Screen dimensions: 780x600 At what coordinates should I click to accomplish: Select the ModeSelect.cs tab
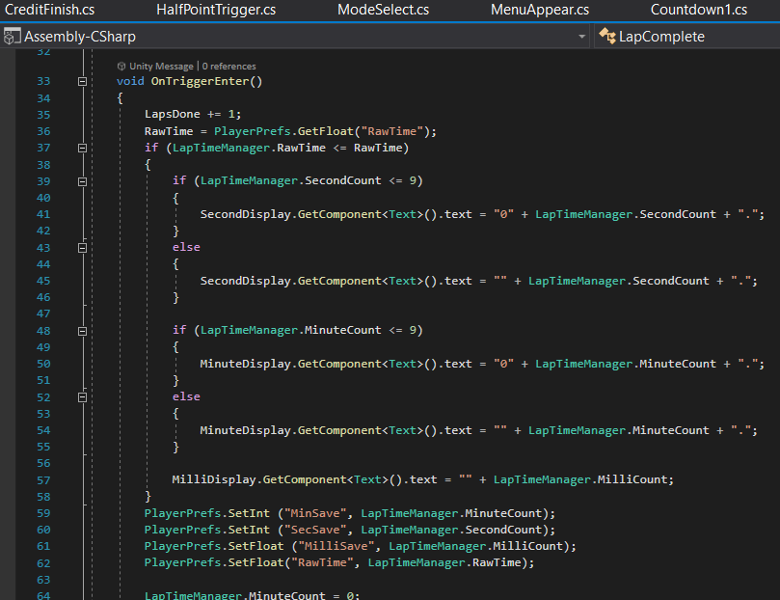coord(383,10)
